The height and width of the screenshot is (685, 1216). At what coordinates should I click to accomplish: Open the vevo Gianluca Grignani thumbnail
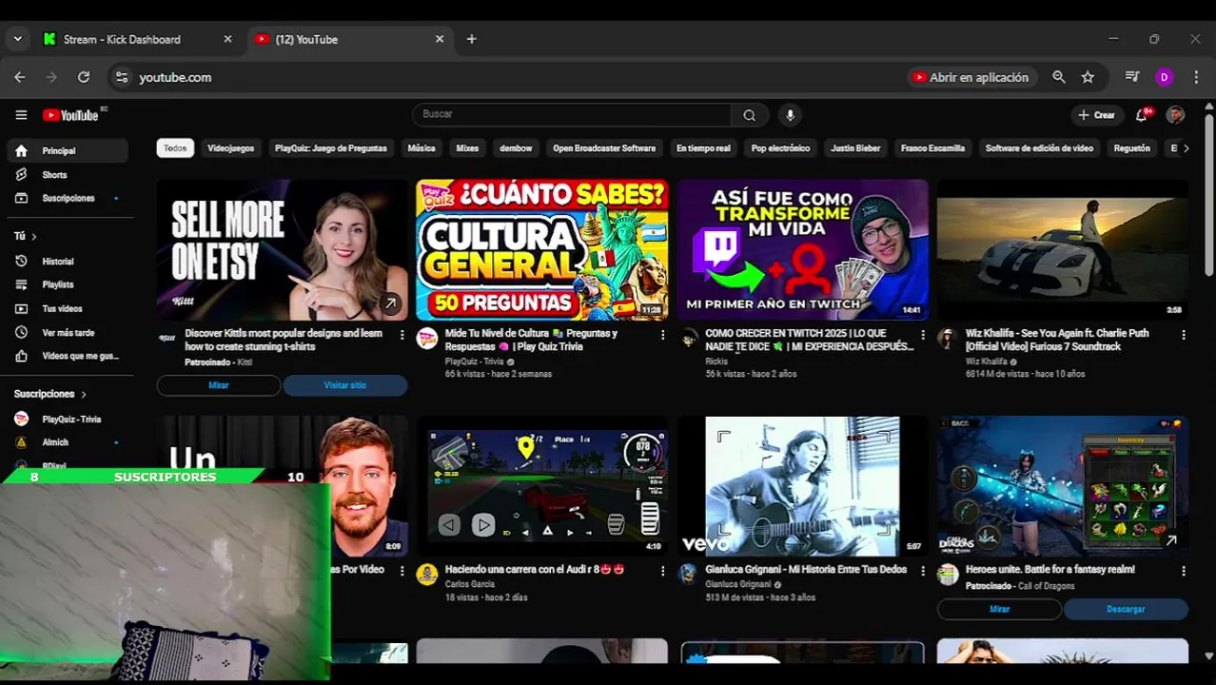click(x=802, y=486)
